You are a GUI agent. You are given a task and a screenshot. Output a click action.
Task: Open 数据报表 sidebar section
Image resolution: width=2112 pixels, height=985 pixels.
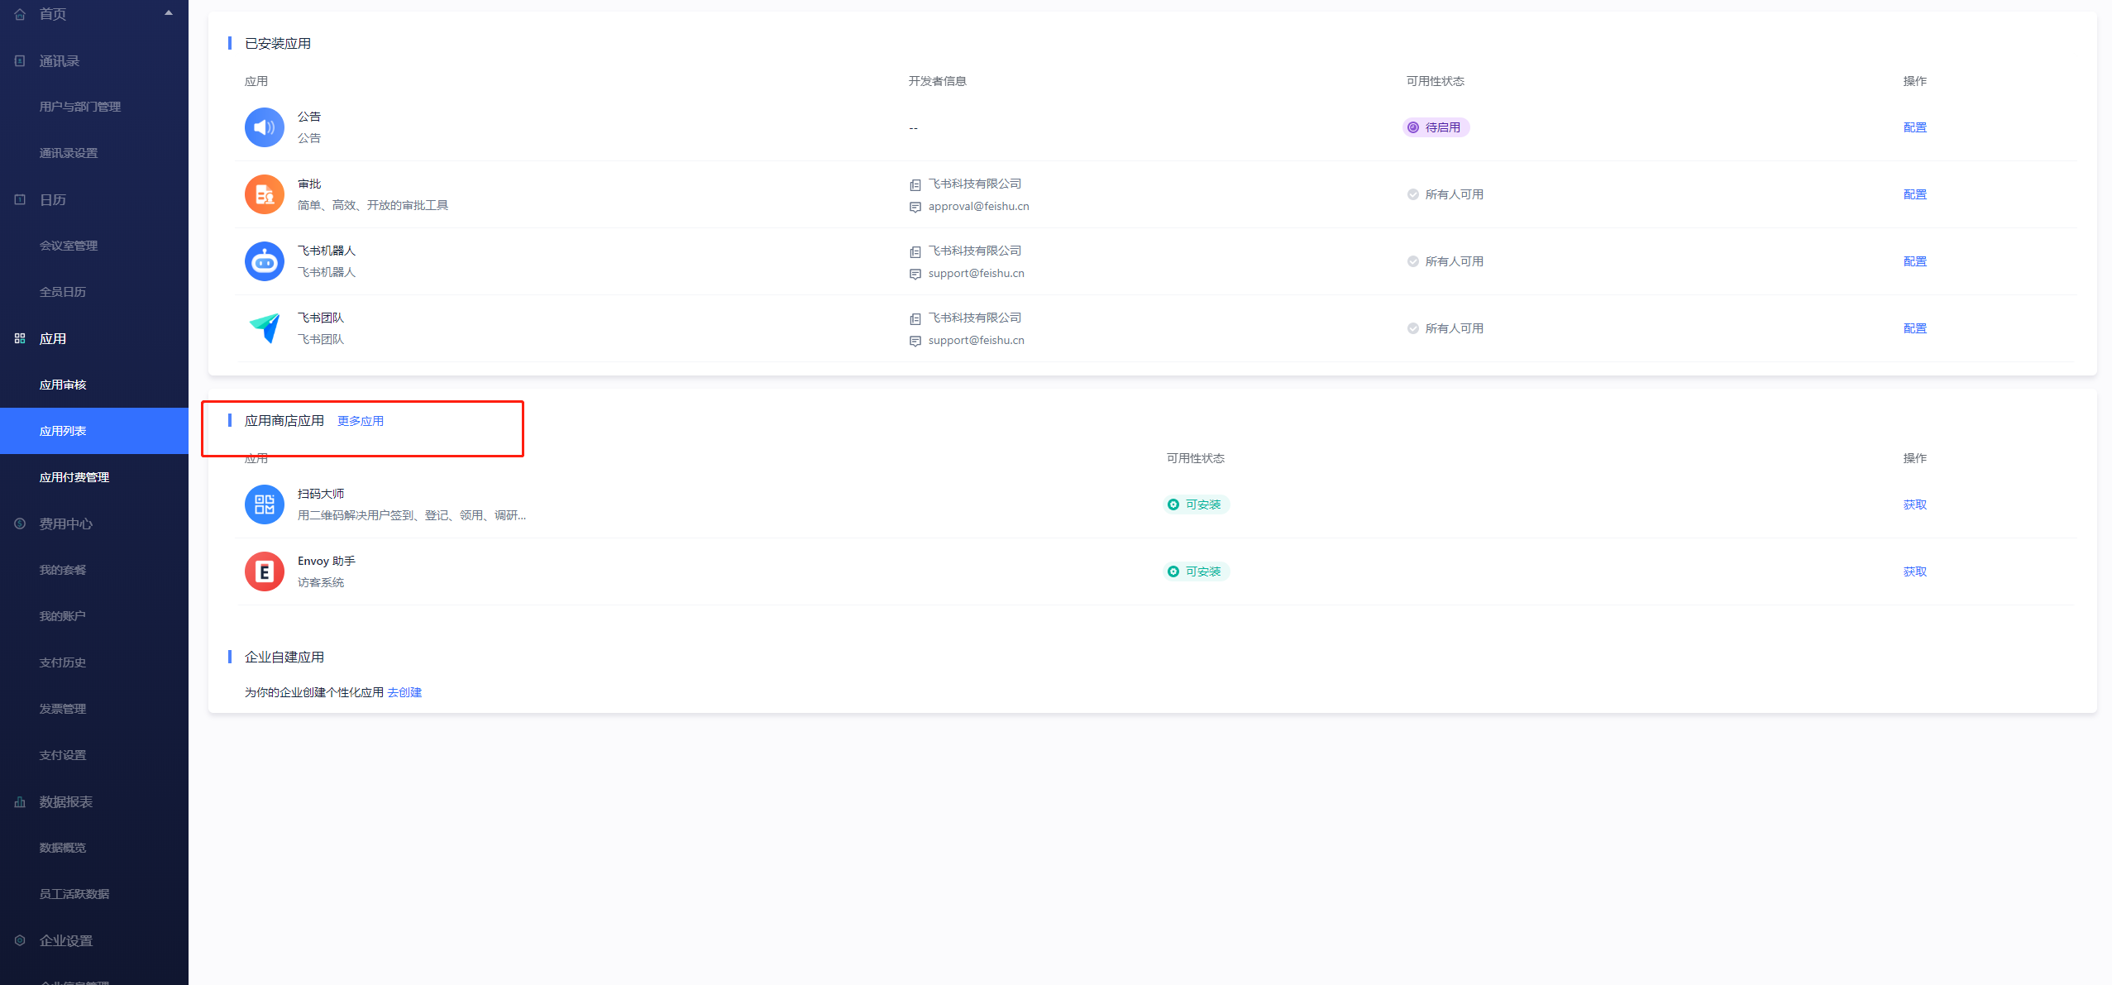click(x=66, y=801)
